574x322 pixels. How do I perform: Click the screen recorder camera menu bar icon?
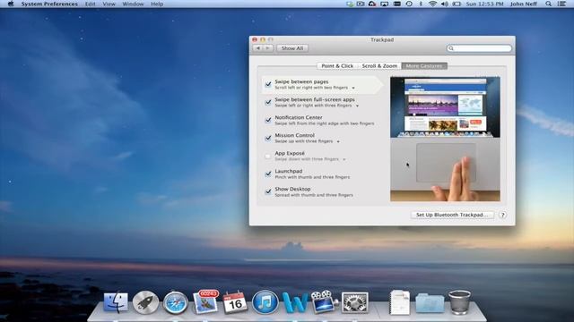tap(361, 4)
